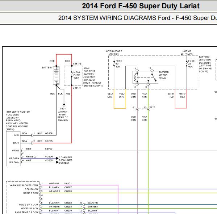Select the "FUSE 23 40A" label
The image size is (217, 214).
pyautogui.click(x=191, y=64)
